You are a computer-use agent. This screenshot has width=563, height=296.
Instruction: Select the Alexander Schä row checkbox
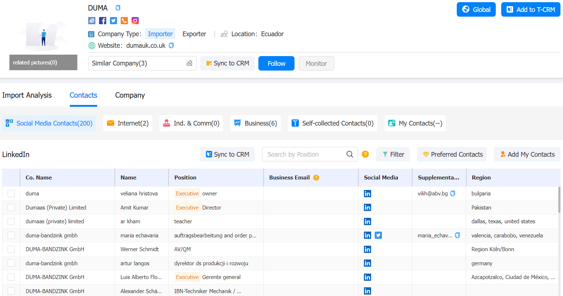(11, 291)
